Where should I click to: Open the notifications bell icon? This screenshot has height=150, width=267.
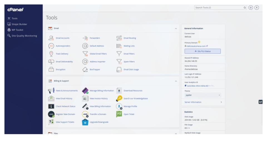pos(251,7)
